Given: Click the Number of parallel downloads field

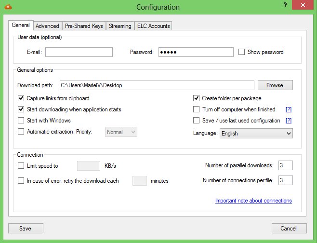Looking at the screenshot, I should click(286, 165).
